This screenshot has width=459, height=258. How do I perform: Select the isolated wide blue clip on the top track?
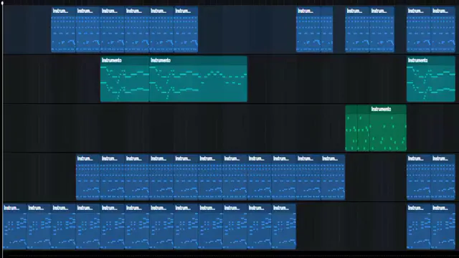click(x=314, y=29)
